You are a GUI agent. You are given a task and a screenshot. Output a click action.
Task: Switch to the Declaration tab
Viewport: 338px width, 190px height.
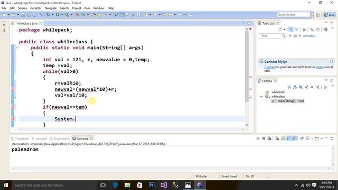(60, 138)
